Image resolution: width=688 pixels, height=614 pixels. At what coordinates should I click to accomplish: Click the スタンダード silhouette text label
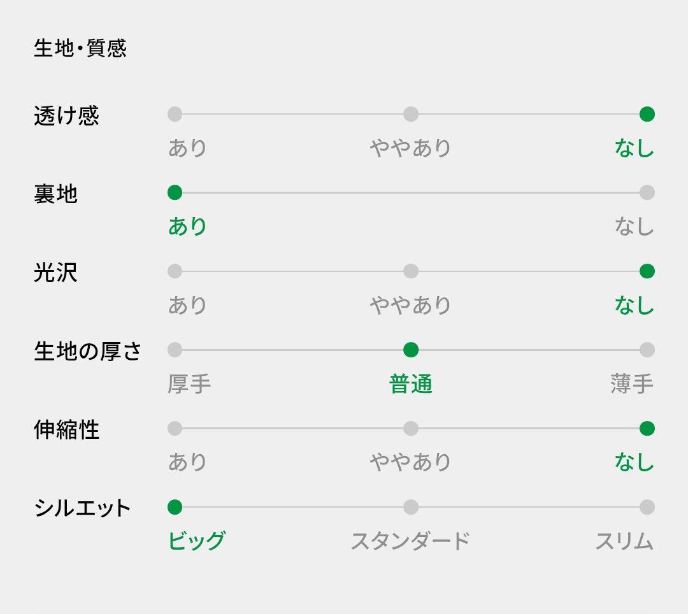point(410,541)
